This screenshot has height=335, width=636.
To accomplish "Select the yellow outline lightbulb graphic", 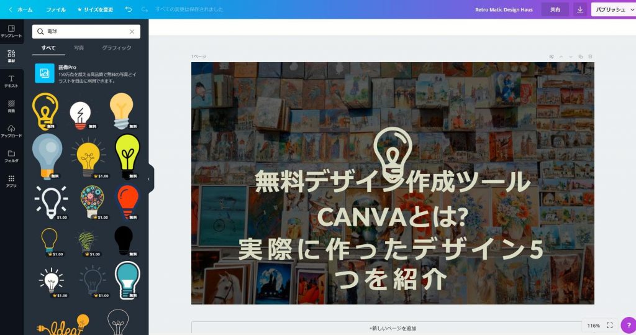I will pos(45,111).
